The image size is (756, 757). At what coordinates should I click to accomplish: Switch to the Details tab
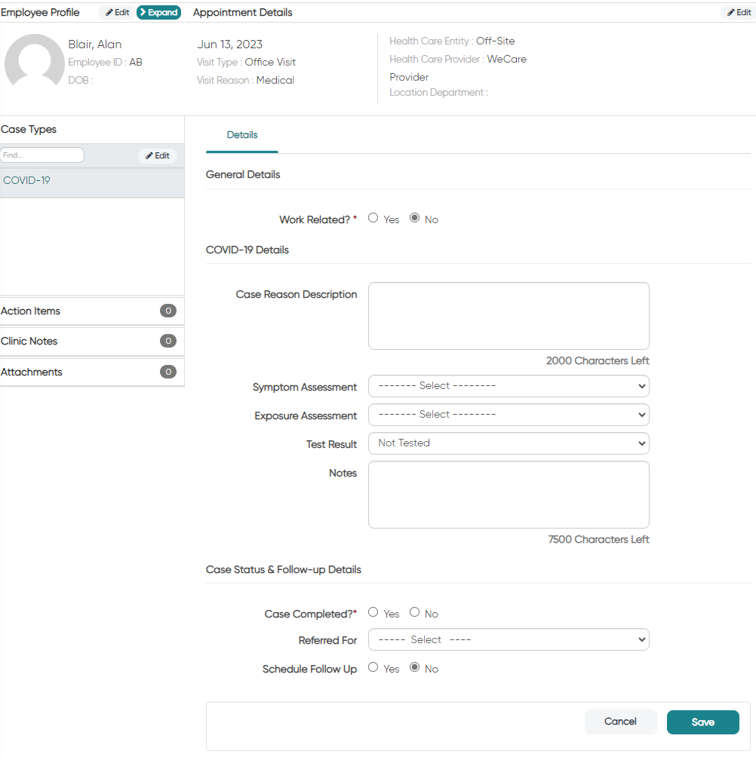(x=242, y=135)
